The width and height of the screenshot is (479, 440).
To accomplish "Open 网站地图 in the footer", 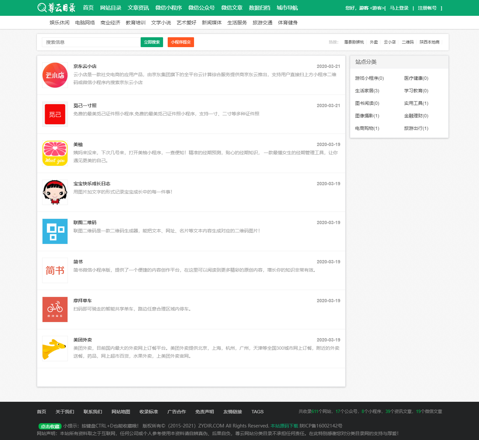I will (121, 412).
